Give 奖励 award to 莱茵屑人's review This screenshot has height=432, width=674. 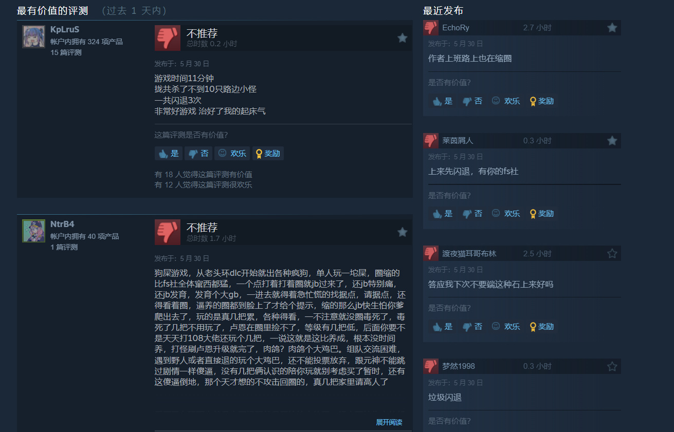tap(541, 213)
